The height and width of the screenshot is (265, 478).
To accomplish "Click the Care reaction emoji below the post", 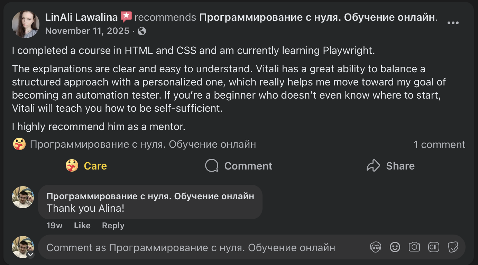I will [19, 144].
